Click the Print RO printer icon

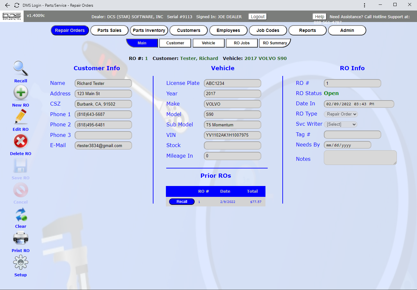pos(21,238)
